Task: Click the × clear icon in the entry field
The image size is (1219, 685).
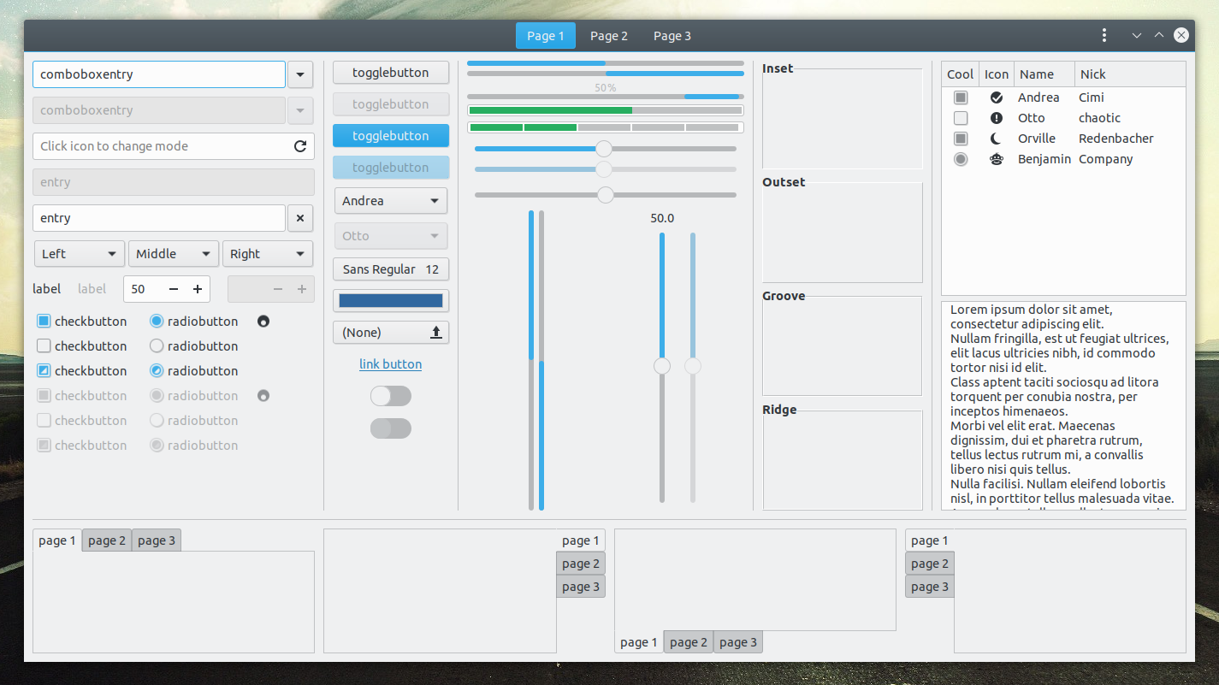Action: pyautogui.click(x=300, y=218)
